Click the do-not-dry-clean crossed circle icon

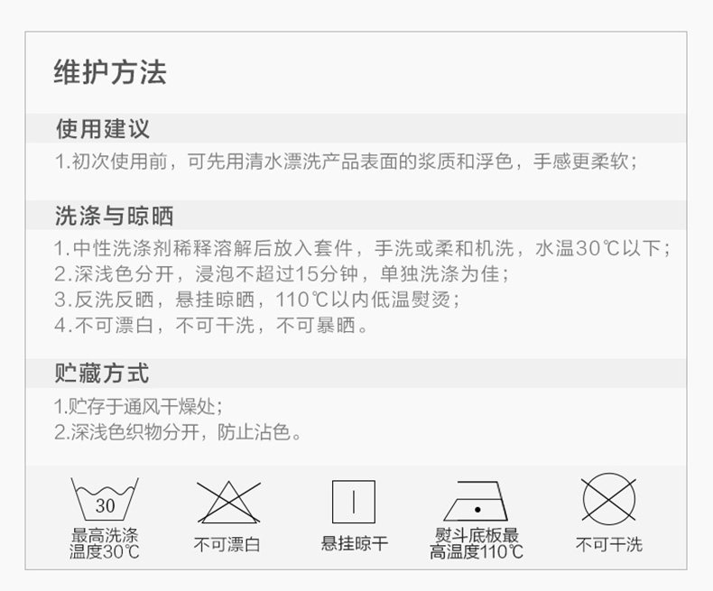tap(609, 500)
